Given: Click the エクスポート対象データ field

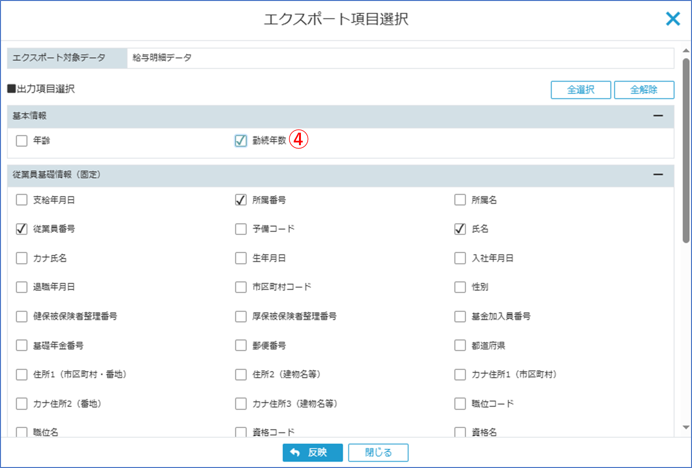Looking at the screenshot, I should (400, 58).
